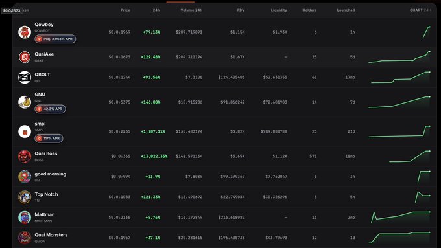Click the QuaiAxe 24h sparkline chart
Screen dimensions: 441x248
tap(399, 57)
